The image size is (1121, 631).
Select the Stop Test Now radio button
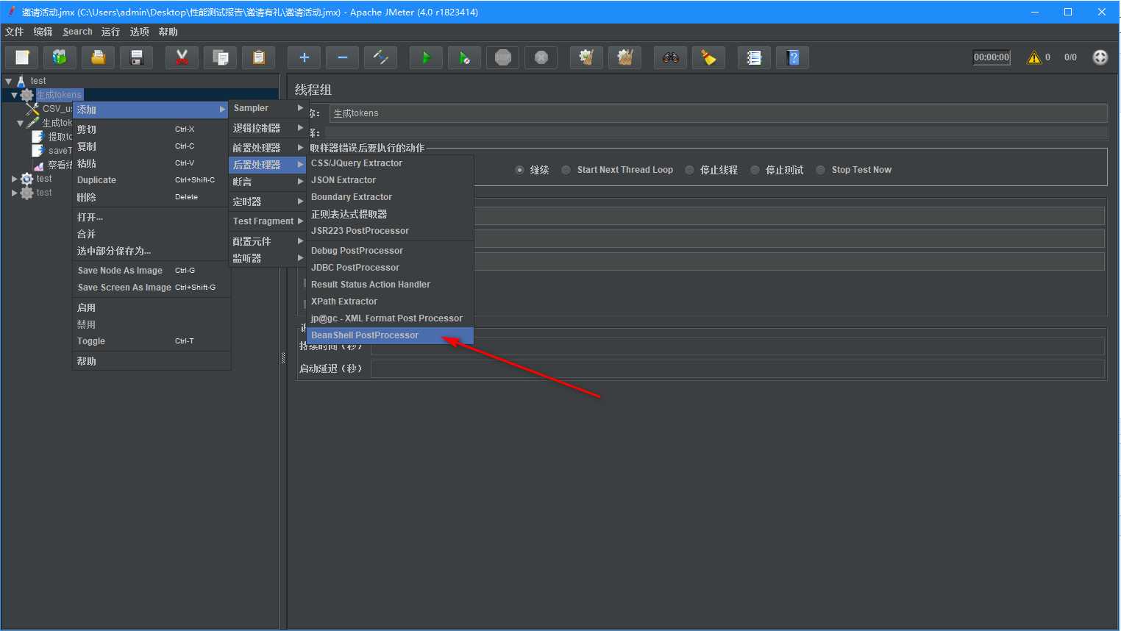pos(820,170)
